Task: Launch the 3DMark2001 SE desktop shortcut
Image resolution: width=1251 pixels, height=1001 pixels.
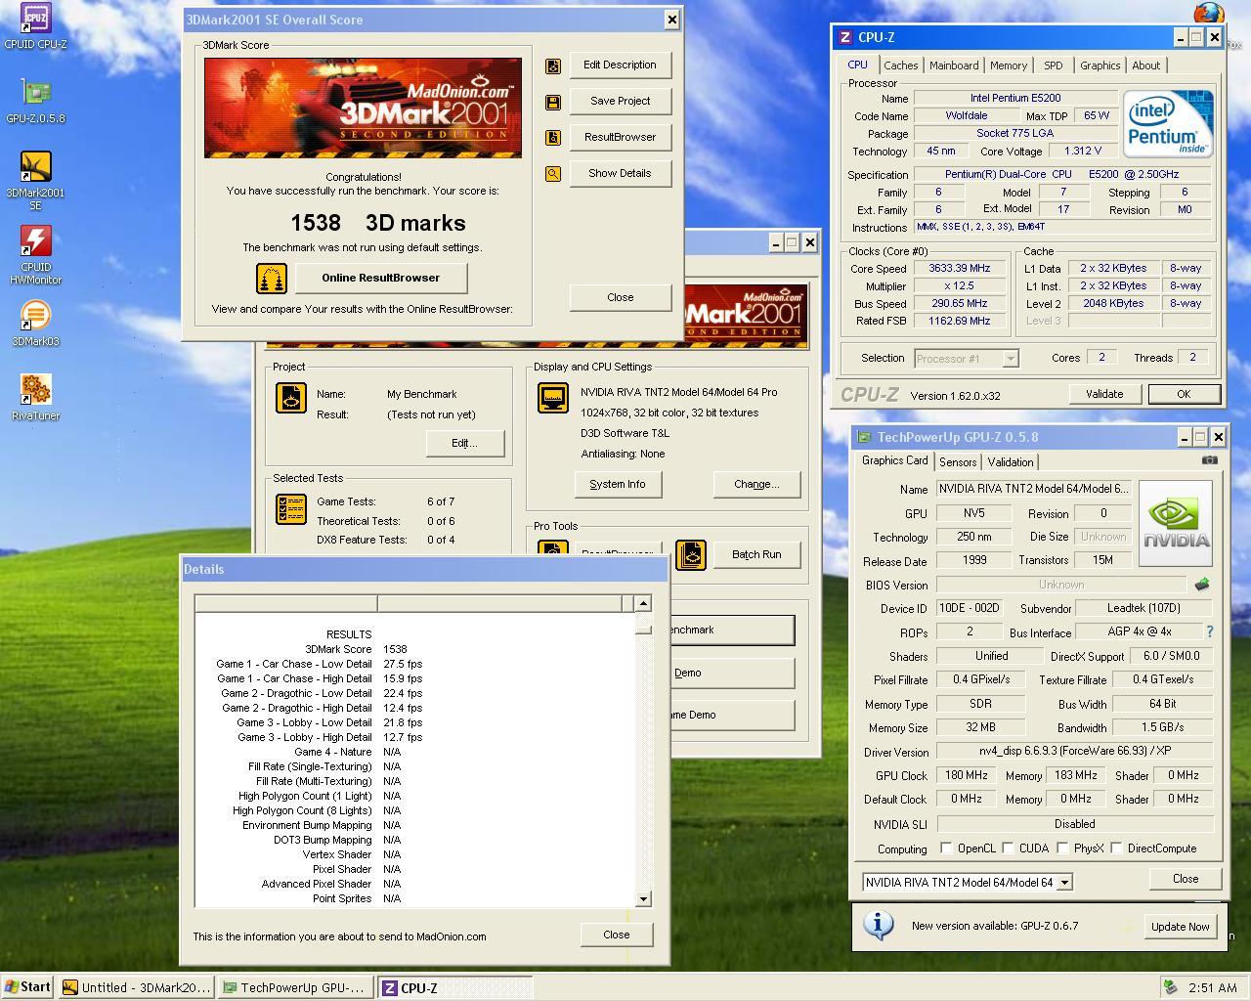Action: (35, 167)
